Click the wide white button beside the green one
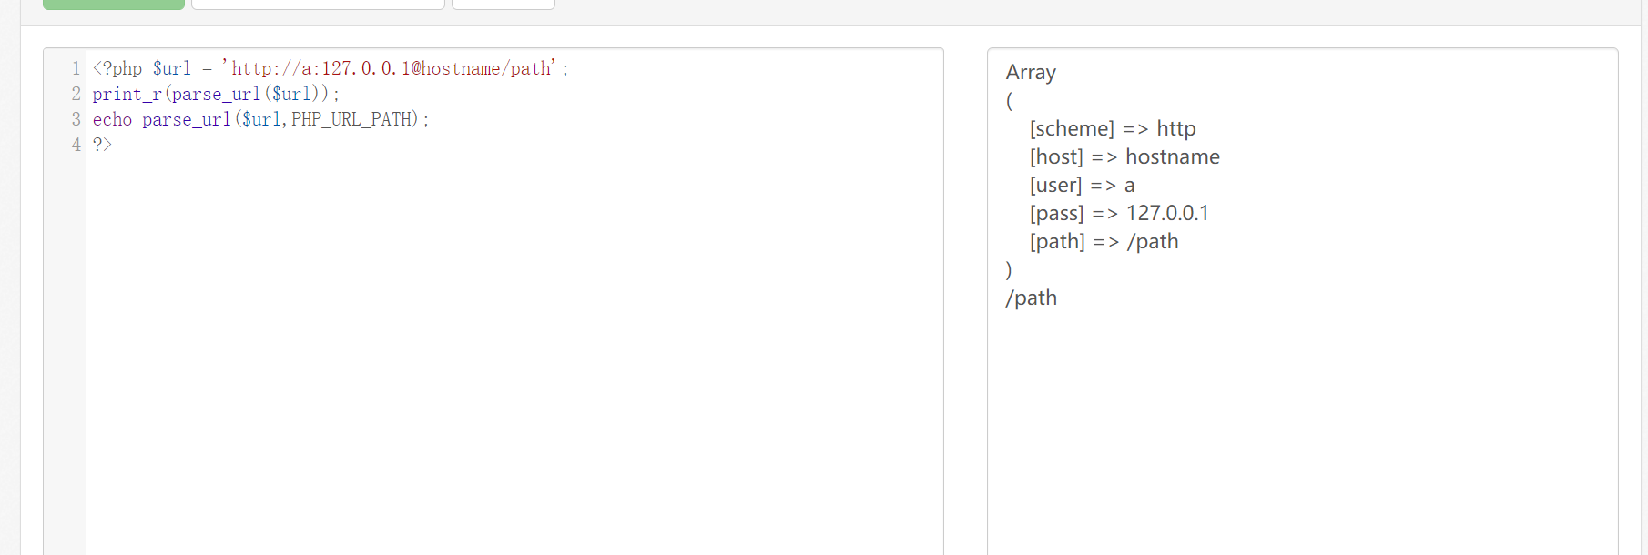 tap(318, 4)
